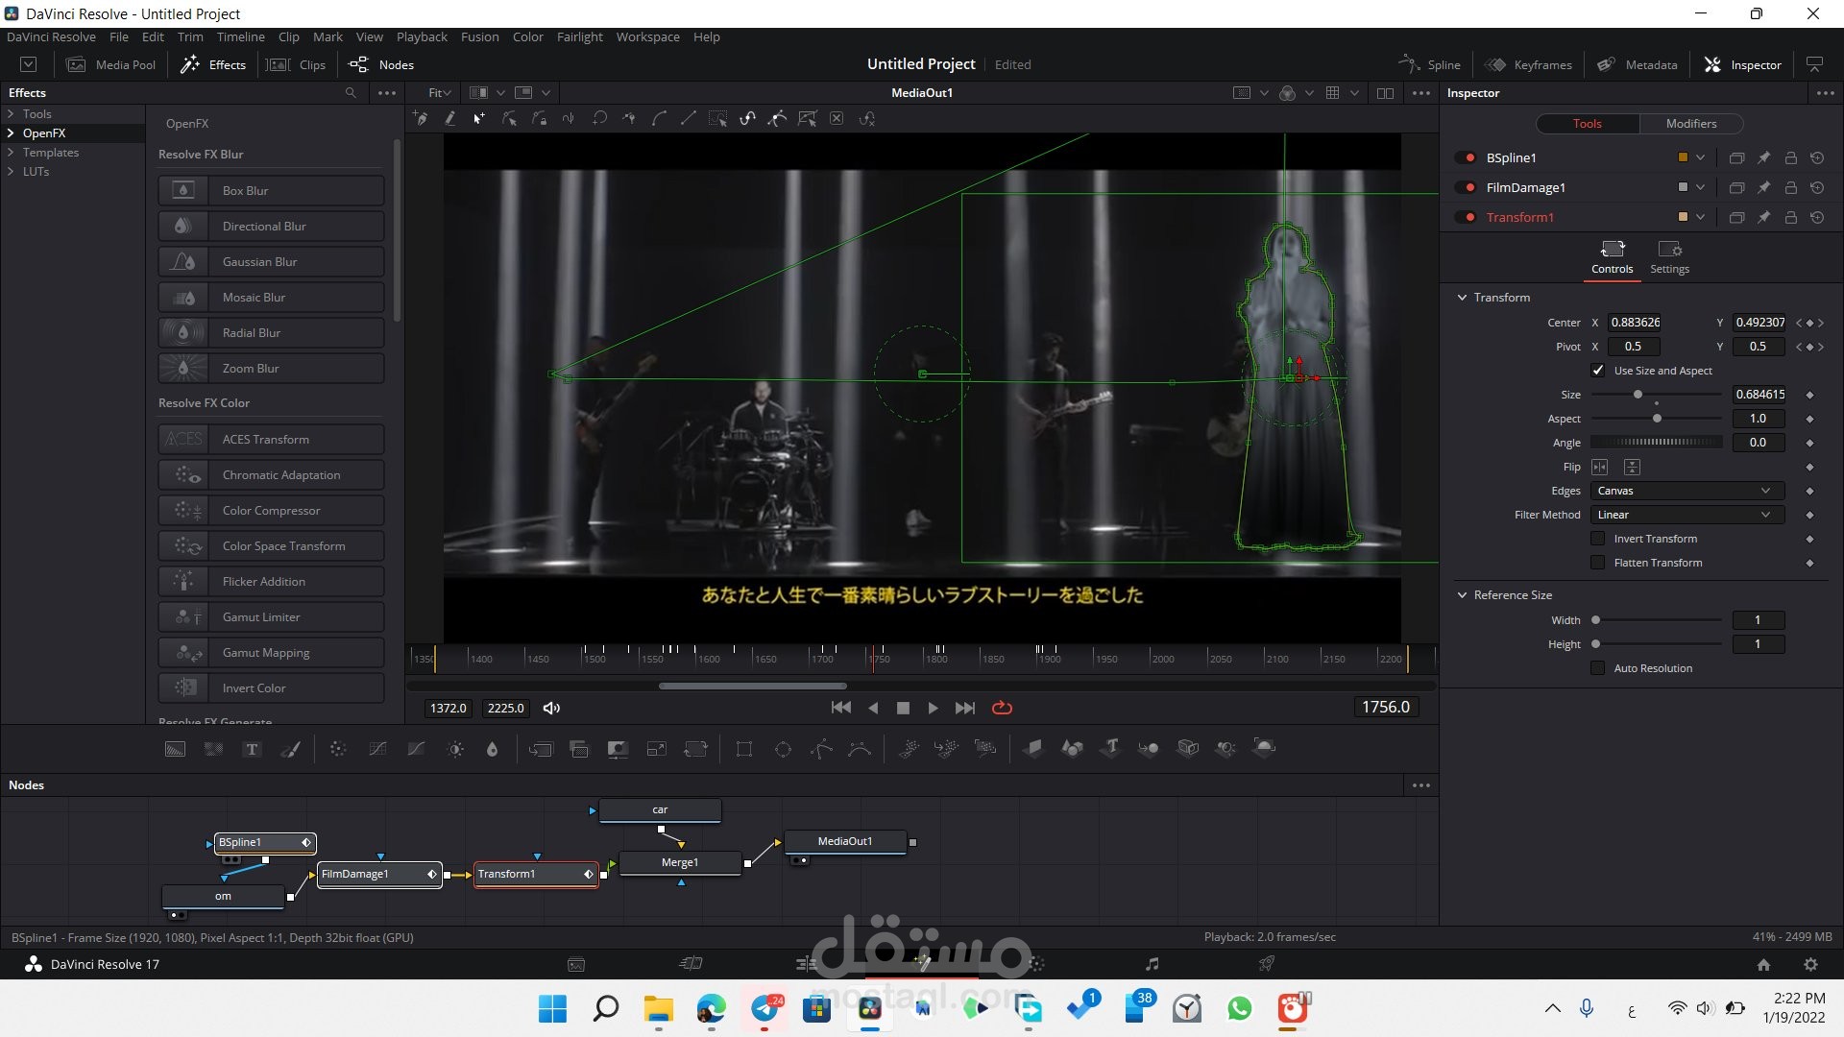Add an Ellipse mask tool
This screenshot has width=1844, height=1037.
[x=783, y=749]
